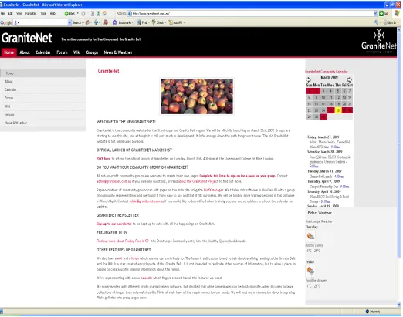
Task: Click the Find button in Google toolbar
Action: coord(142,22)
